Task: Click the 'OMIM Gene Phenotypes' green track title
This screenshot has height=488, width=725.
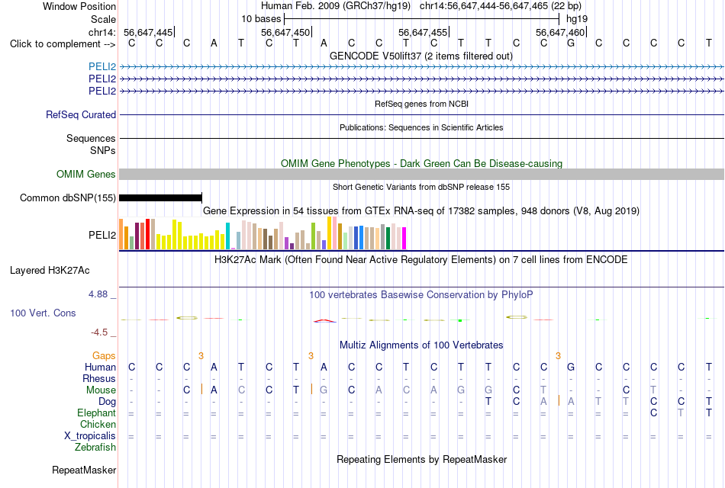Action: 421,164
